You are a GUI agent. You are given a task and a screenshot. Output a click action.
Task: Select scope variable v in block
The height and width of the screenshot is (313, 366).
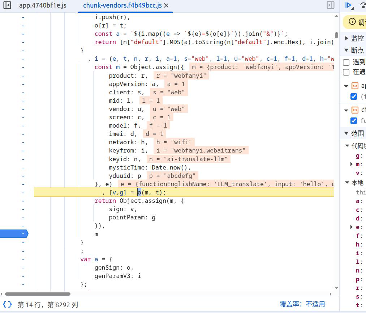(359, 173)
